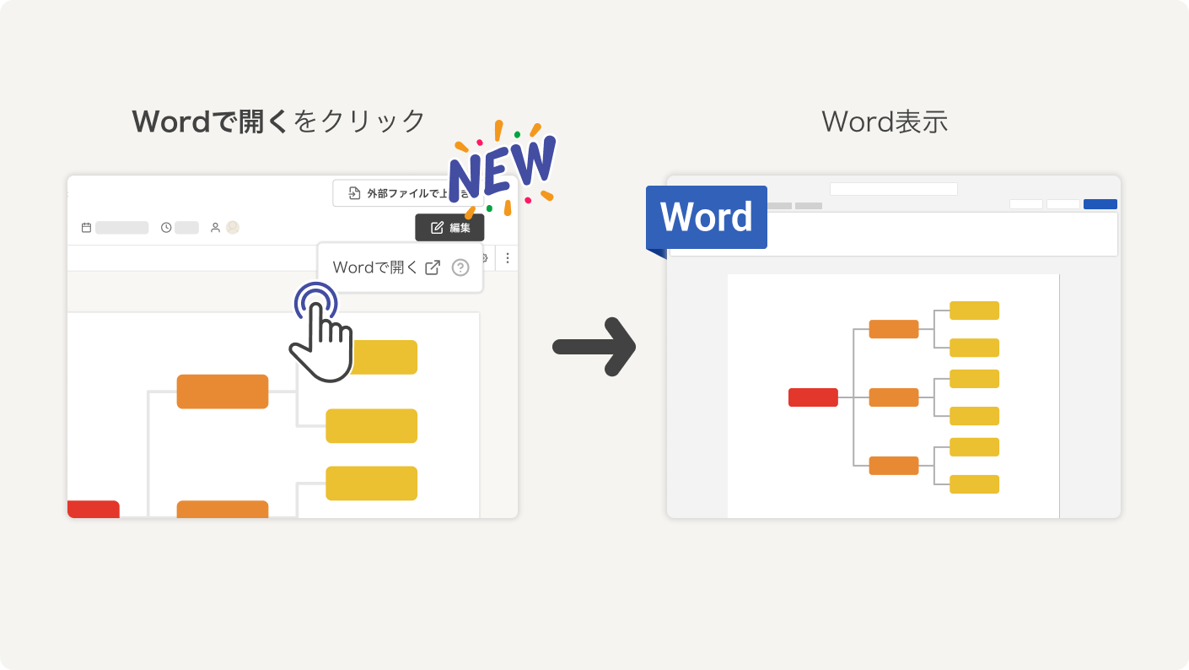The height and width of the screenshot is (670, 1189).
Task: Click the pencil icon on the 編集 button
Action: 437,228
